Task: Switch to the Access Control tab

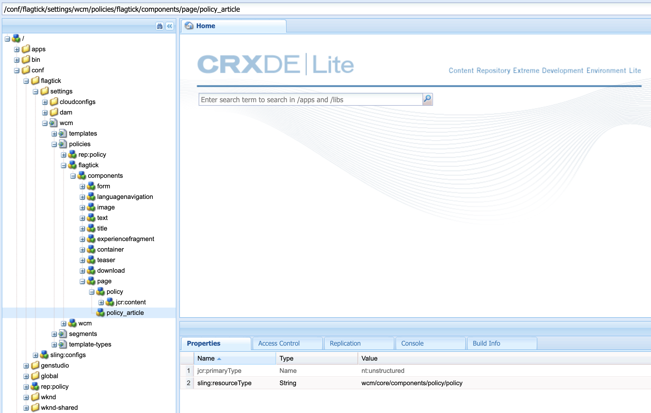Action: point(279,343)
